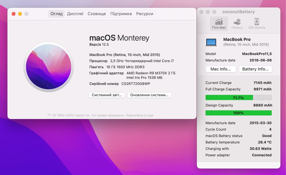Screen dimensions: 286x175
Task: Go to the Підтримка tab
Action: 121,14
